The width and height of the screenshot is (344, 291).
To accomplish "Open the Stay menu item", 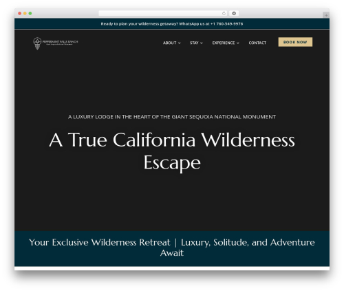I will (x=194, y=43).
